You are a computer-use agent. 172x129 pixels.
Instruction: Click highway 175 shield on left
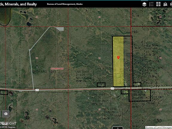click(37, 90)
